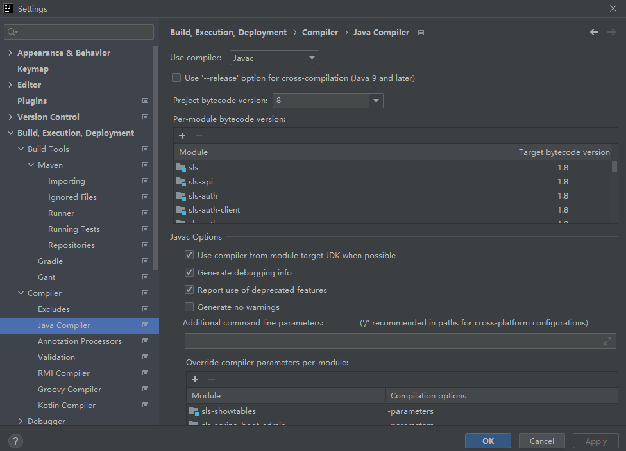
Task: Select Kotlin Compiler settings
Action: tap(67, 405)
